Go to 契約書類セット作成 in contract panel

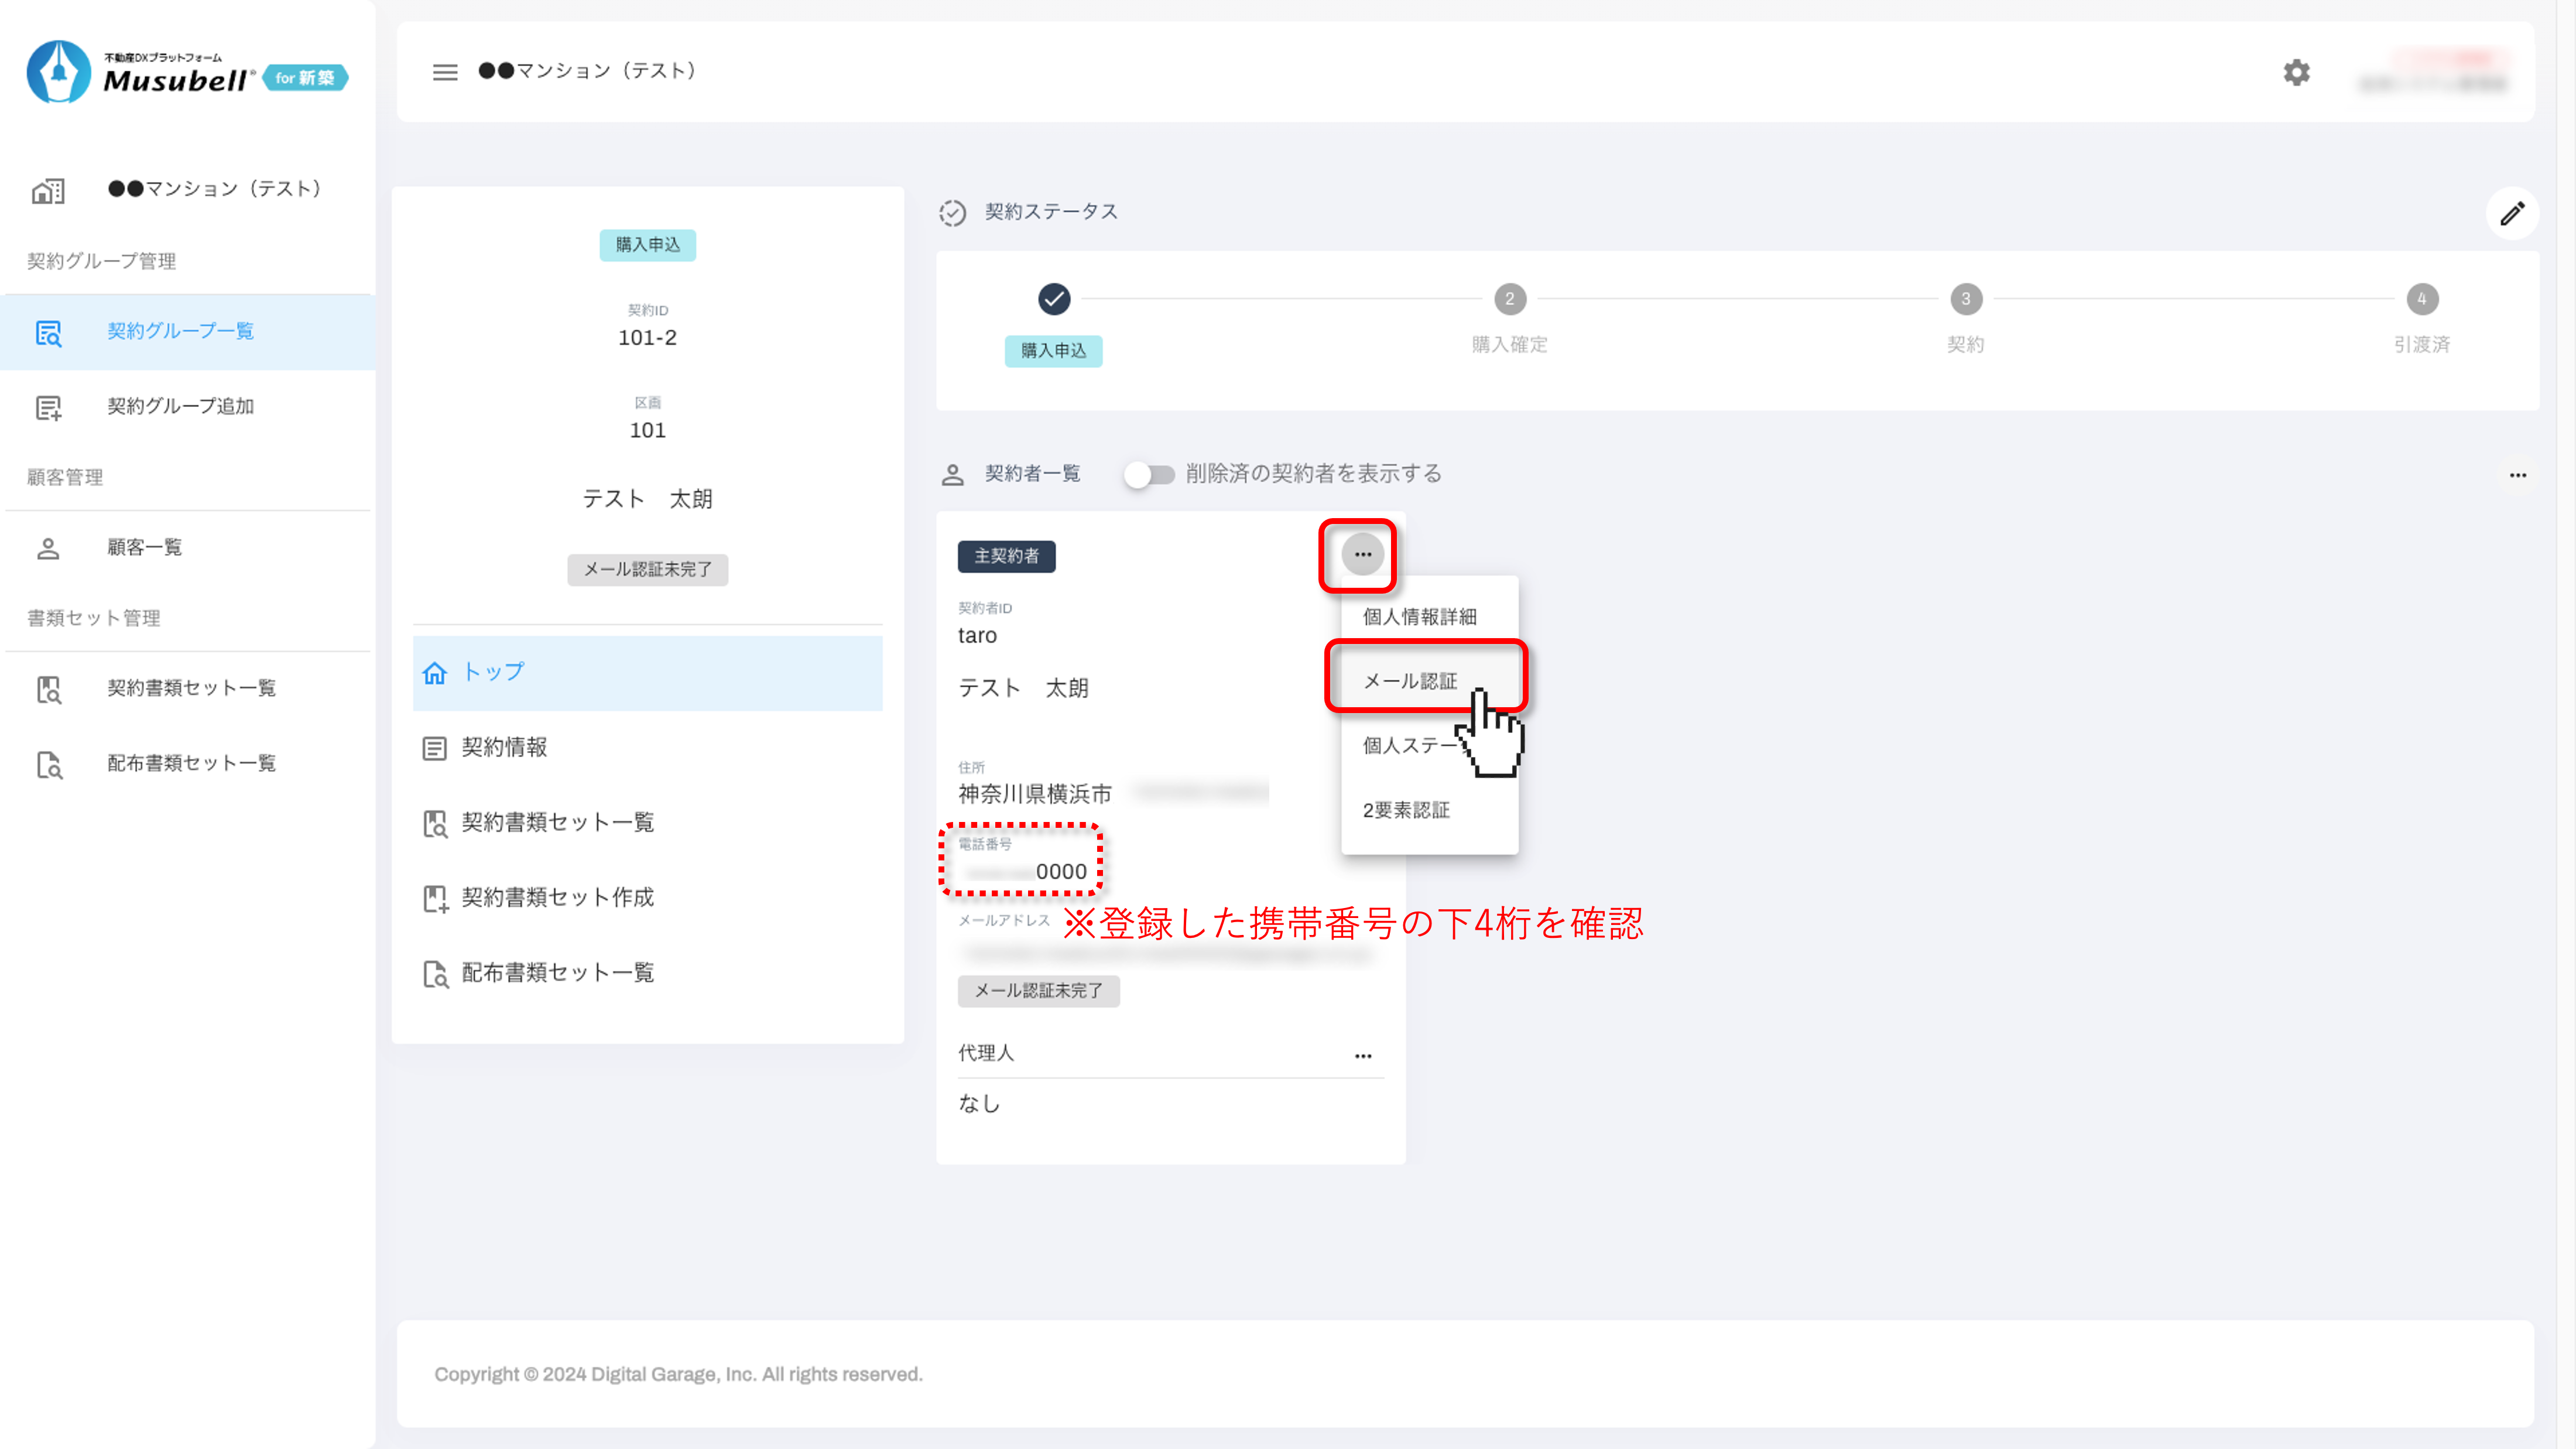click(x=557, y=898)
